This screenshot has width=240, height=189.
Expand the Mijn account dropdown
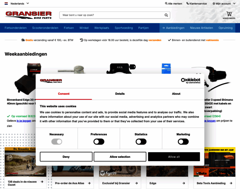click(x=224, y=3)
